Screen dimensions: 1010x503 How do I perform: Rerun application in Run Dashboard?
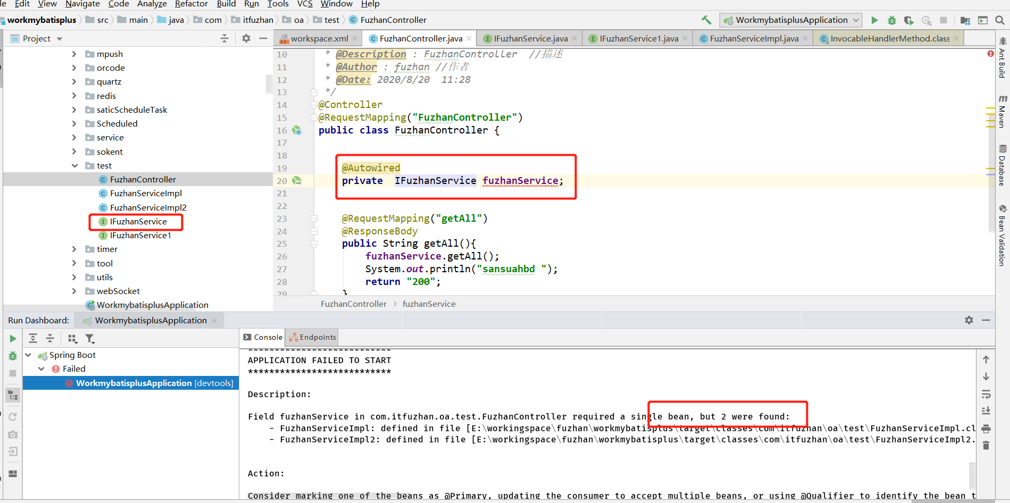(x=13, y=339)
